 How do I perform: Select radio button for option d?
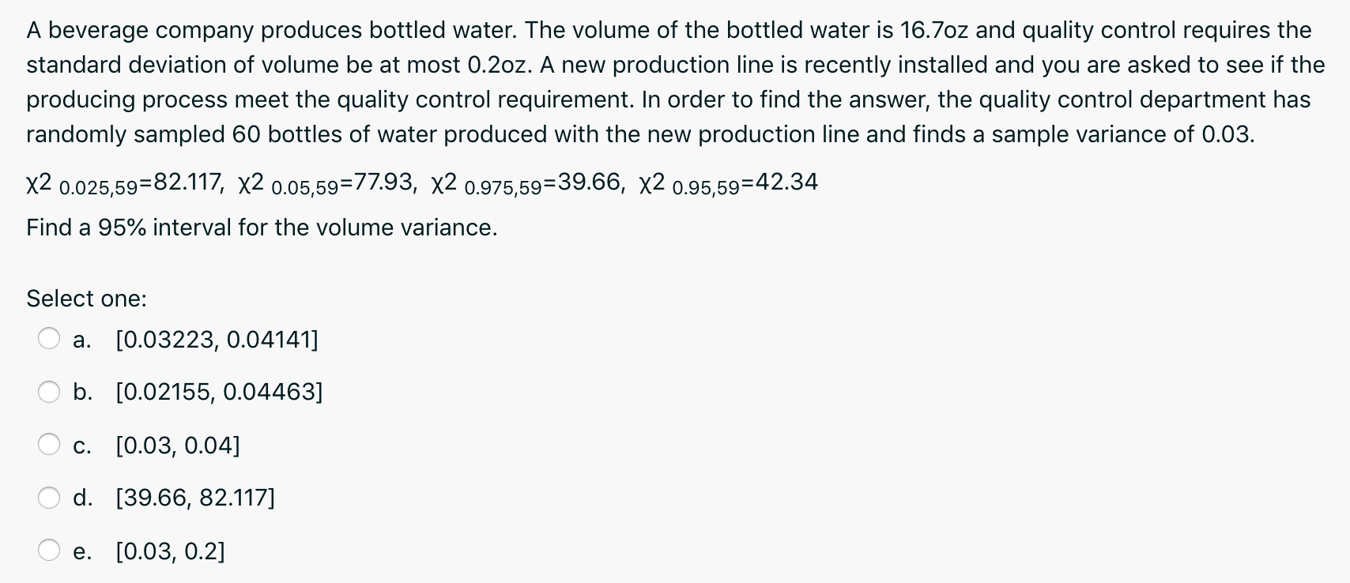[49, 498]
